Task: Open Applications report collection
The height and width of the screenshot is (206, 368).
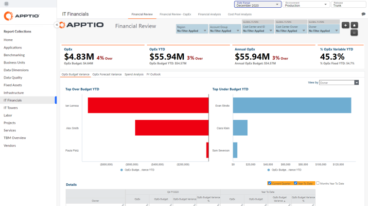Action: point(13,48)
